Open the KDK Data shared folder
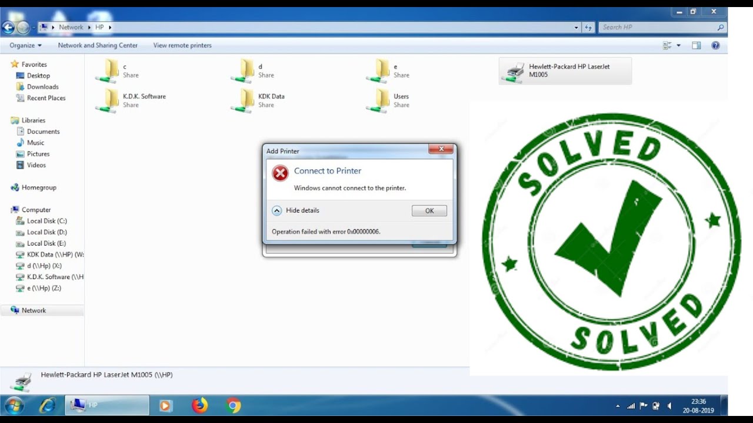 click(258, 100)
